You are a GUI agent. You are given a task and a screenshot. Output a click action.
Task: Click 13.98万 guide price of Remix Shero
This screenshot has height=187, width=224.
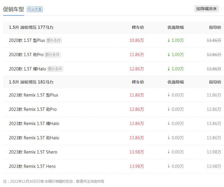214,152
